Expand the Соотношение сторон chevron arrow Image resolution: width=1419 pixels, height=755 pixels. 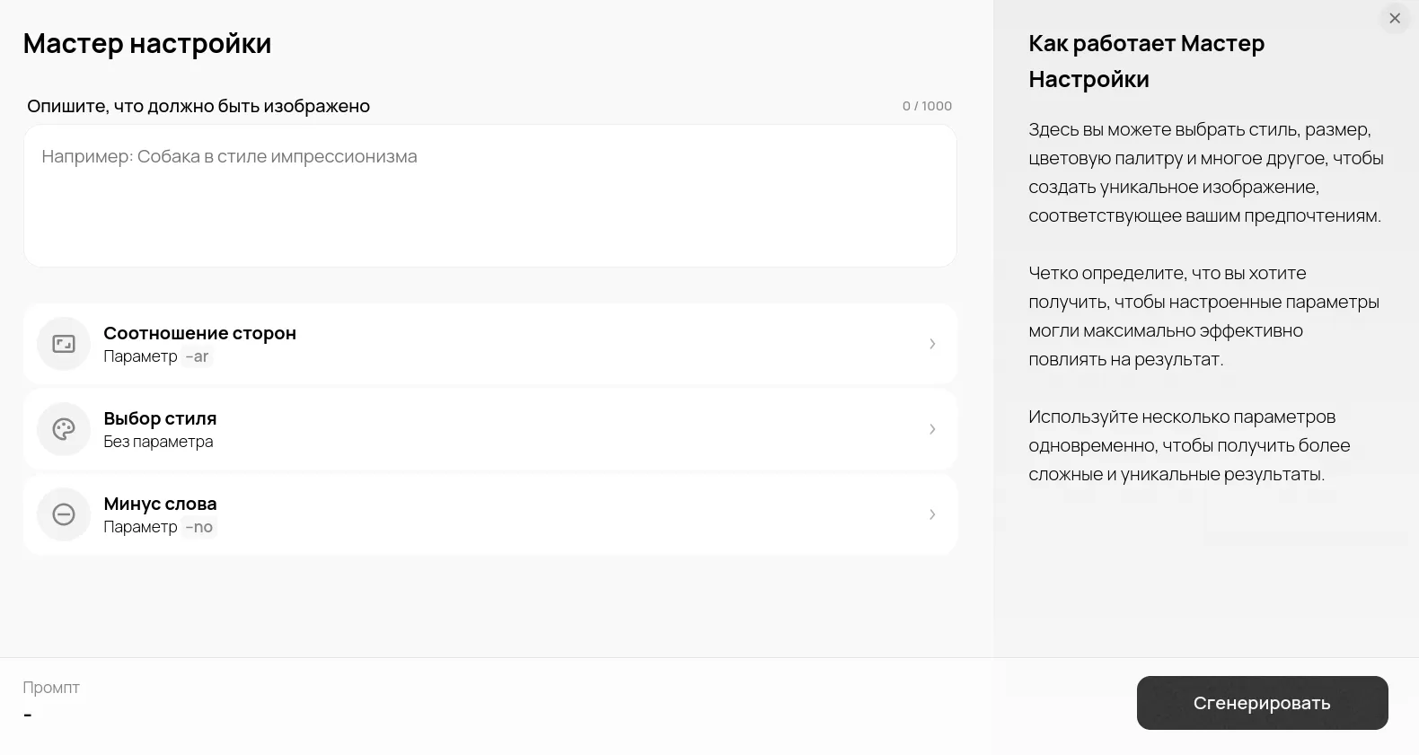tap(932, 344)
